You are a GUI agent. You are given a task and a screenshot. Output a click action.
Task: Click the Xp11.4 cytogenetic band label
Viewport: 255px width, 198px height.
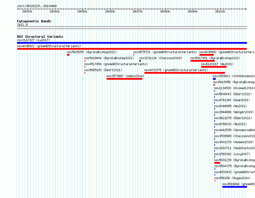22,25
